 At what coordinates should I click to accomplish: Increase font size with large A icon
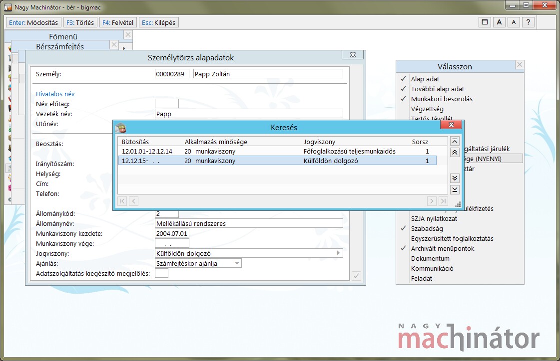[499, 22]
